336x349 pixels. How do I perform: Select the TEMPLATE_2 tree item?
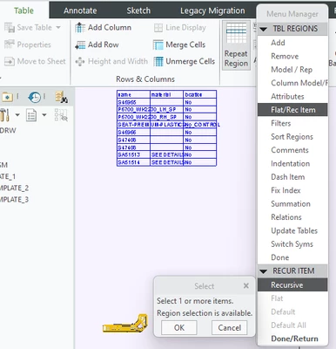(x=14, y=188)
